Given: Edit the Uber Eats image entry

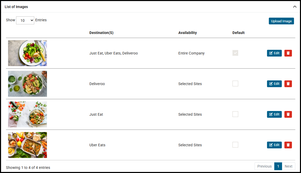Looking at the screenshot, I should pos(274,145).
